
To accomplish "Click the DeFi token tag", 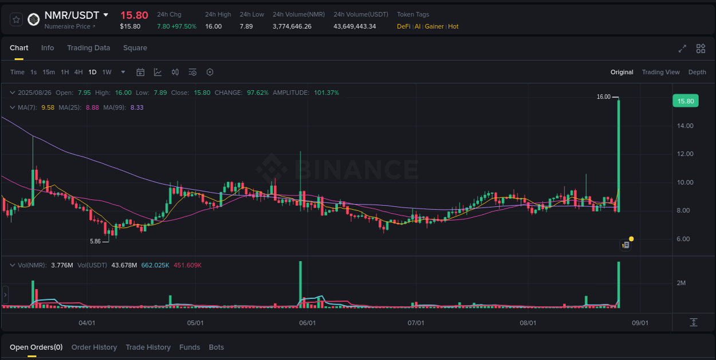I will [403, 26].
